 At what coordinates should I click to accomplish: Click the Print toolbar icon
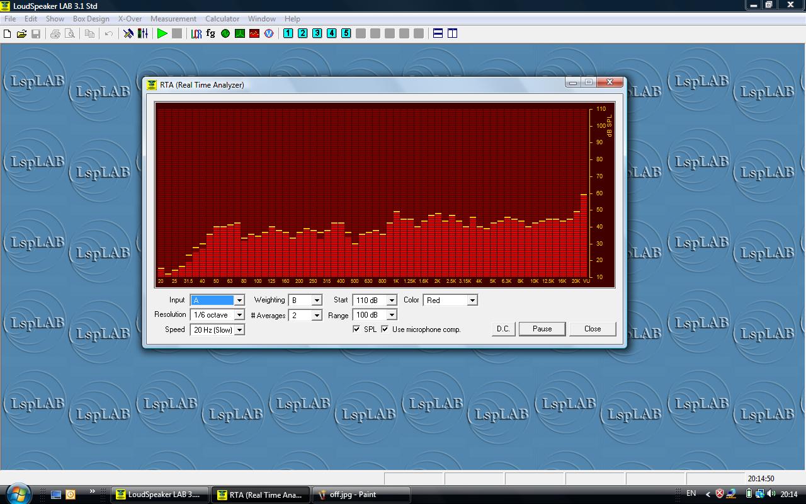click(55, 33)
